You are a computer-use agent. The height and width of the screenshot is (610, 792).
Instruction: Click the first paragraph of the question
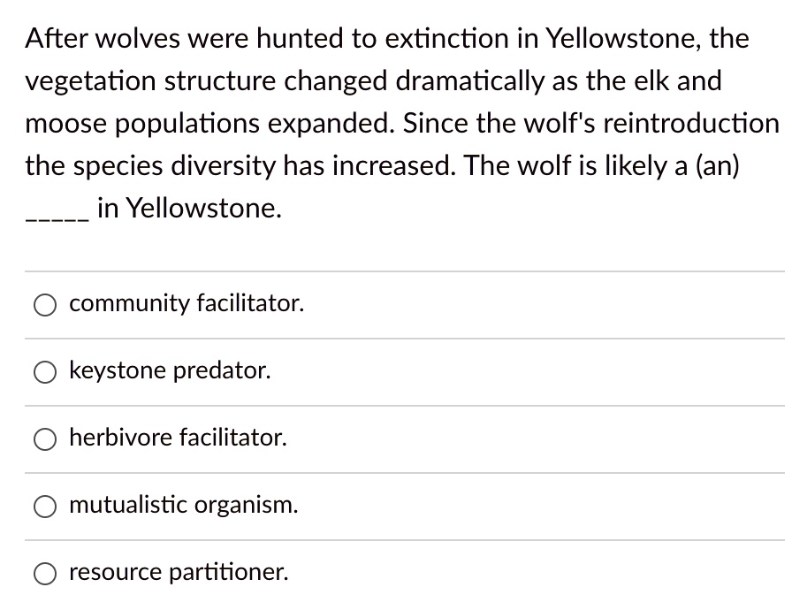coord(389,123)
